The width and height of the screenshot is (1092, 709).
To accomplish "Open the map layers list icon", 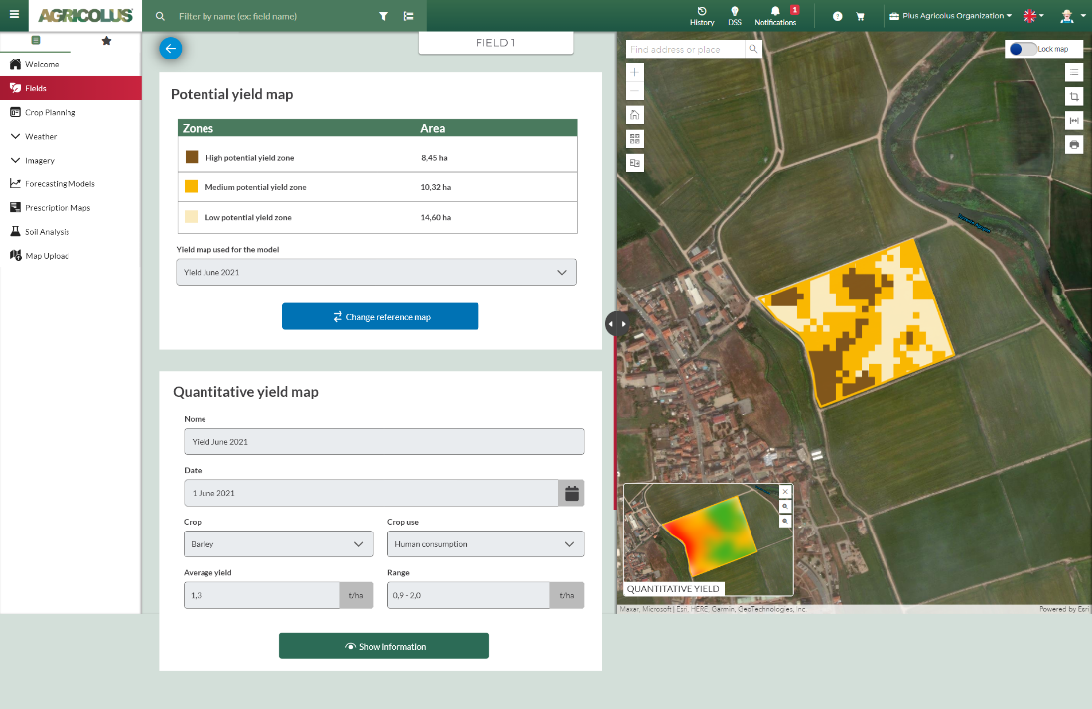I will pos(1074,71).
